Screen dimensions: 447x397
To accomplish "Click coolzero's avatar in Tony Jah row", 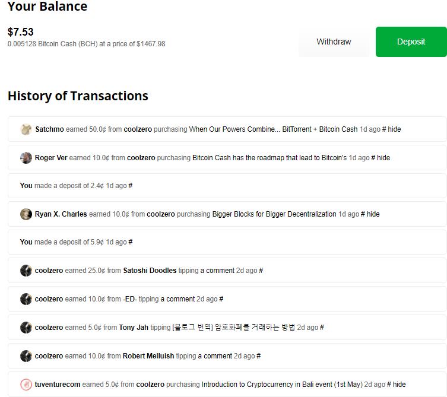I will coord(26,328).
